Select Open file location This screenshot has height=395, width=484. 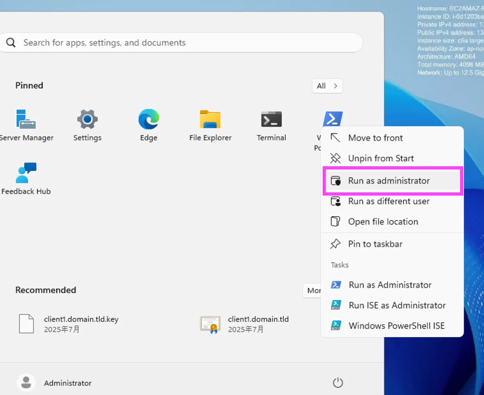click(383, 222)
